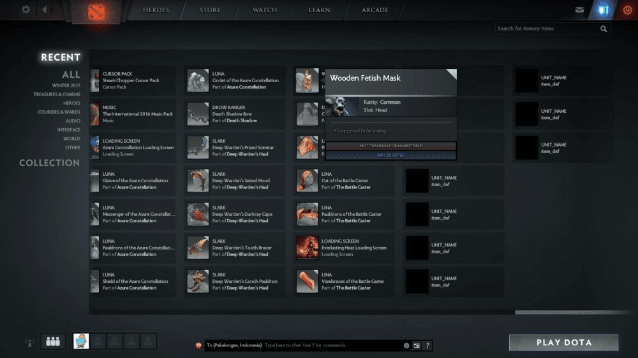Switch to the WATCH tab
Image resolution: width=638 pixels, height=358 pixels.
265,10
